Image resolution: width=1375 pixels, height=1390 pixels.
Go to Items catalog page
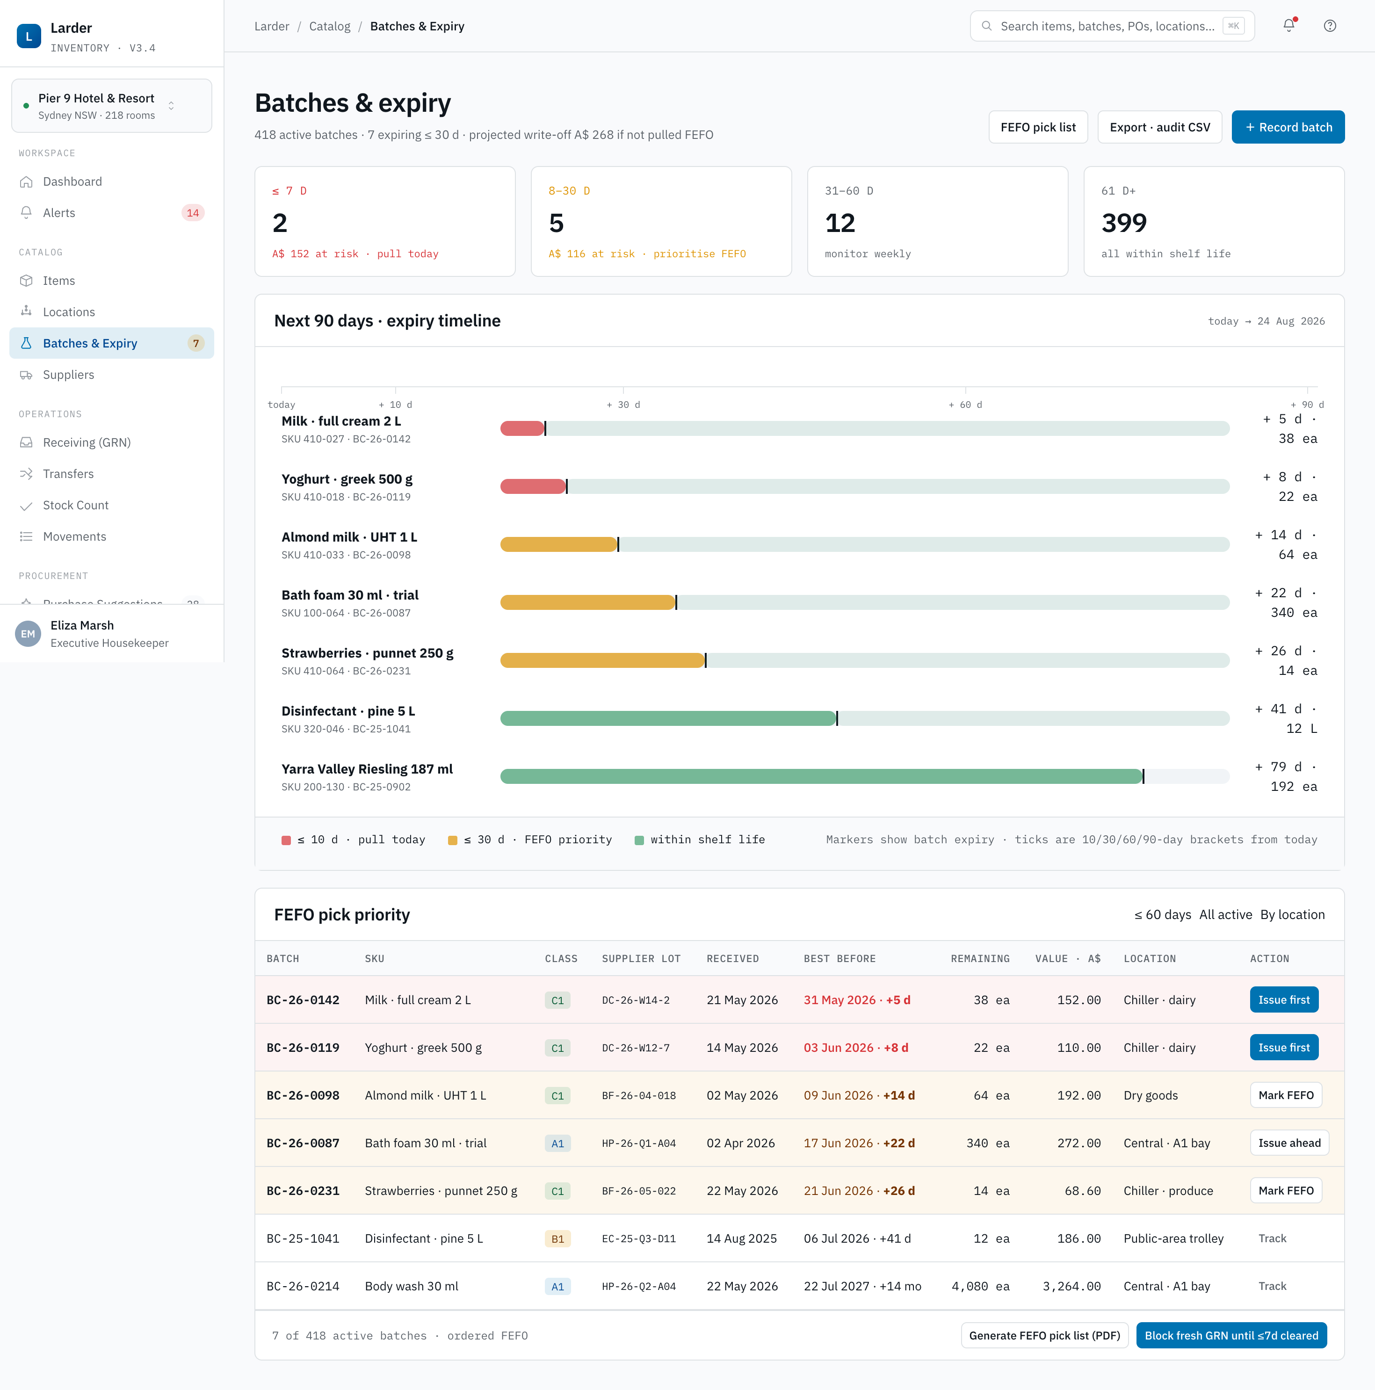[x=111, y=281]
